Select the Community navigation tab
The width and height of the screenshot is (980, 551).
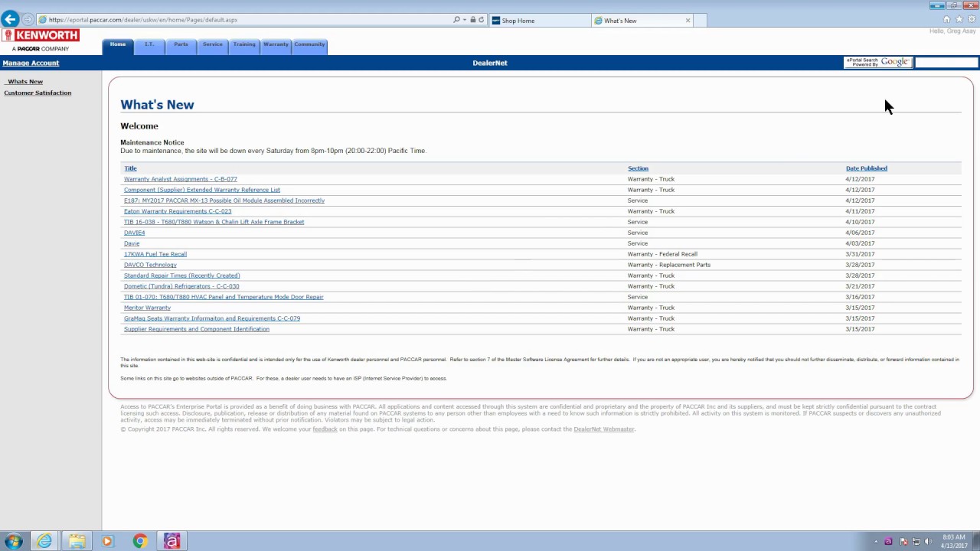(x=309, y=46)
